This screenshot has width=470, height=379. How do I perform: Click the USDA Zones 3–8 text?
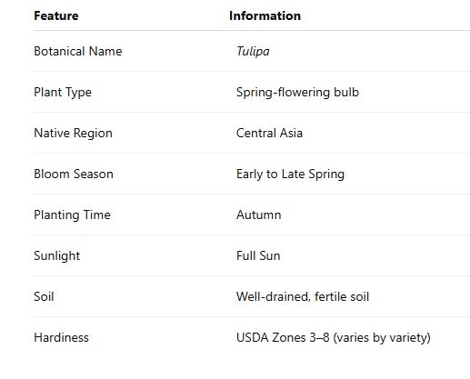click(283, 337)
